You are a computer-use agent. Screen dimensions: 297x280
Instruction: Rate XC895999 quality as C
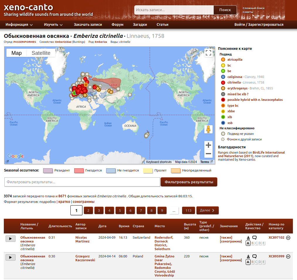(x=256, y=262)
